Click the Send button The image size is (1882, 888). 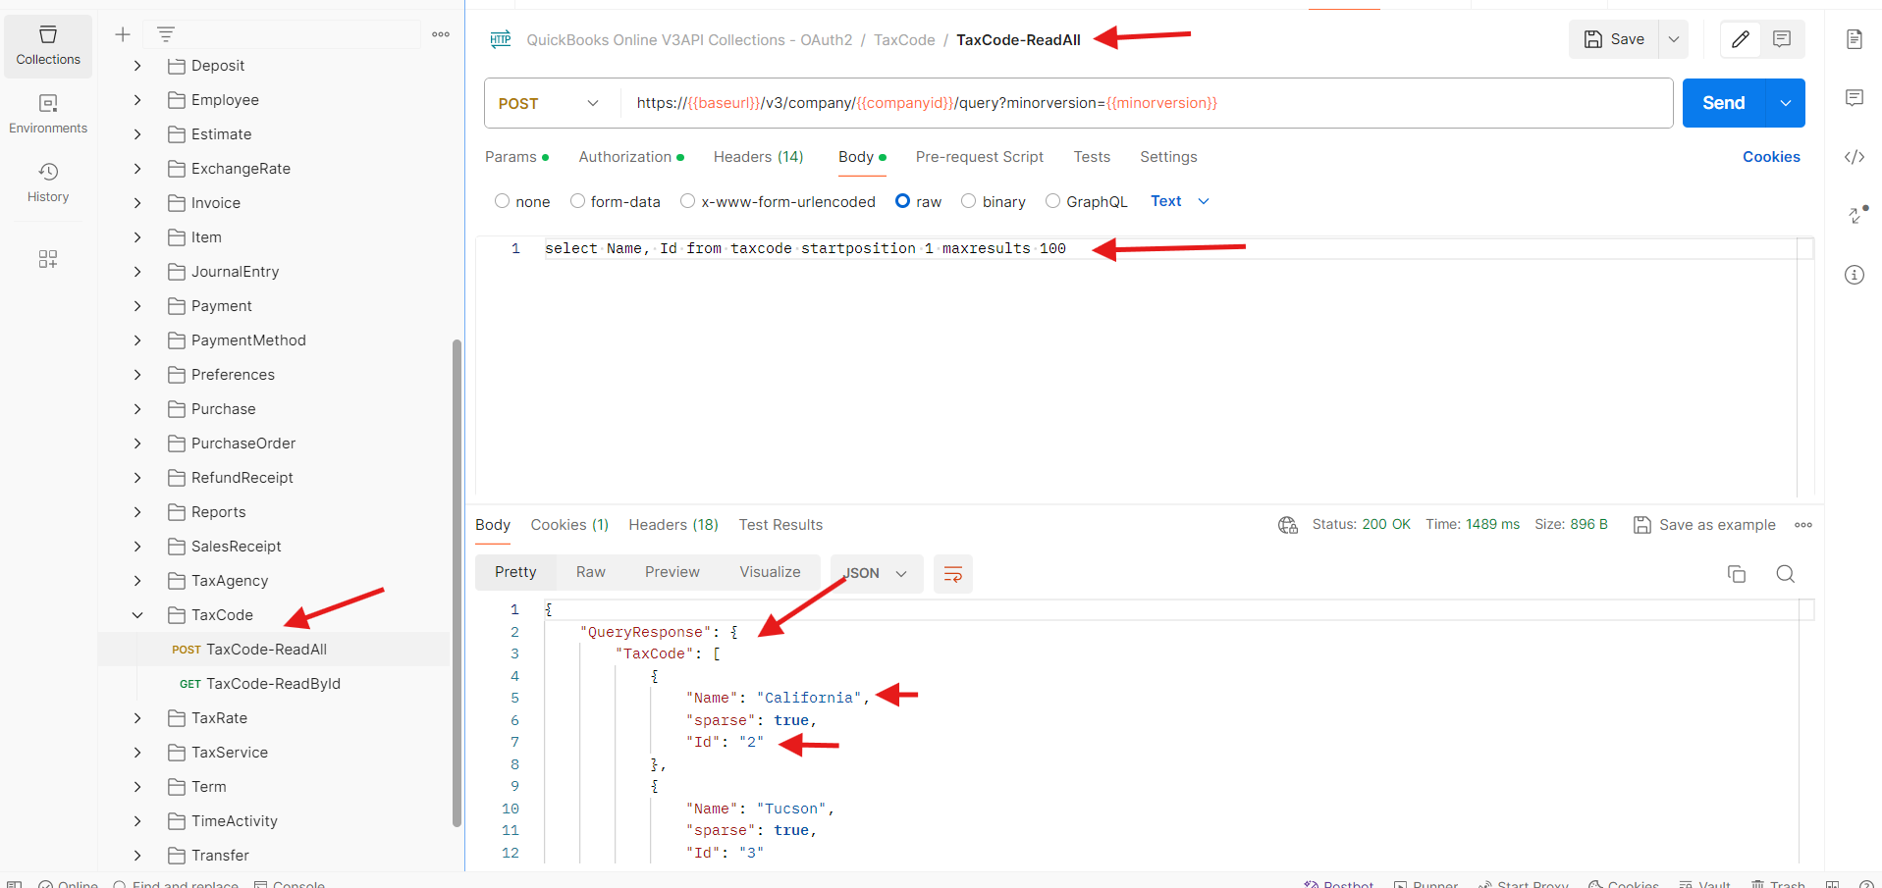click(x=1724, y=103)
